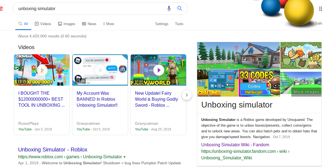Click the Videos section heading
322x167 pixels.
(26, 47)
